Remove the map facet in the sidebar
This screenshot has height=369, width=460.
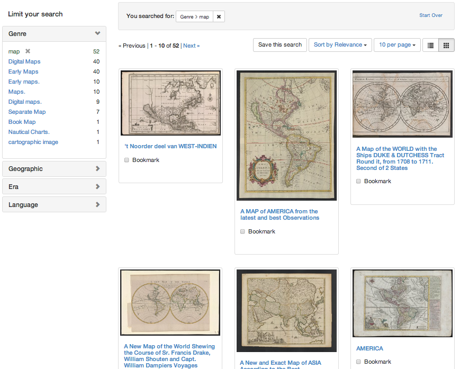[x=28, y=51]
